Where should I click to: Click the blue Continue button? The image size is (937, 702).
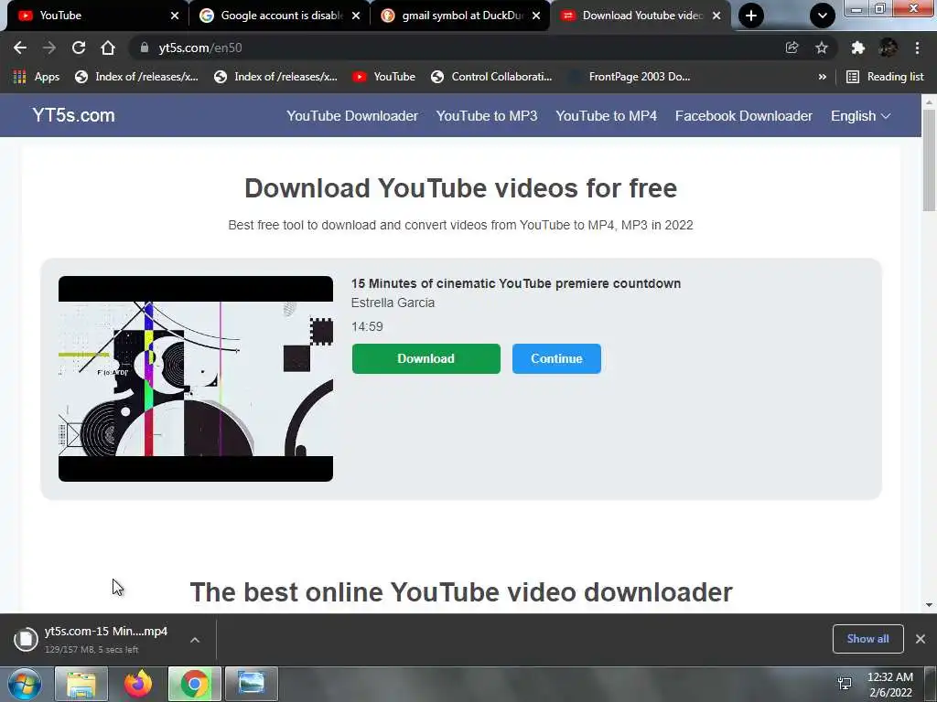pos(556,358)
